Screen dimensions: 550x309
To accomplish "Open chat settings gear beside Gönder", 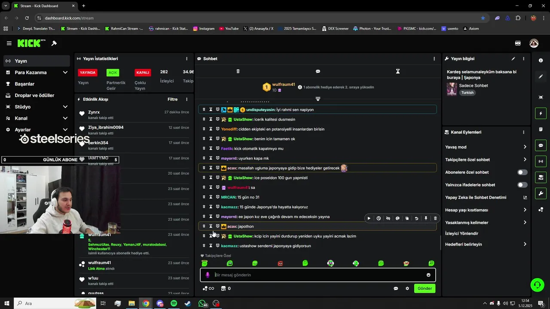I will [407, 288].
